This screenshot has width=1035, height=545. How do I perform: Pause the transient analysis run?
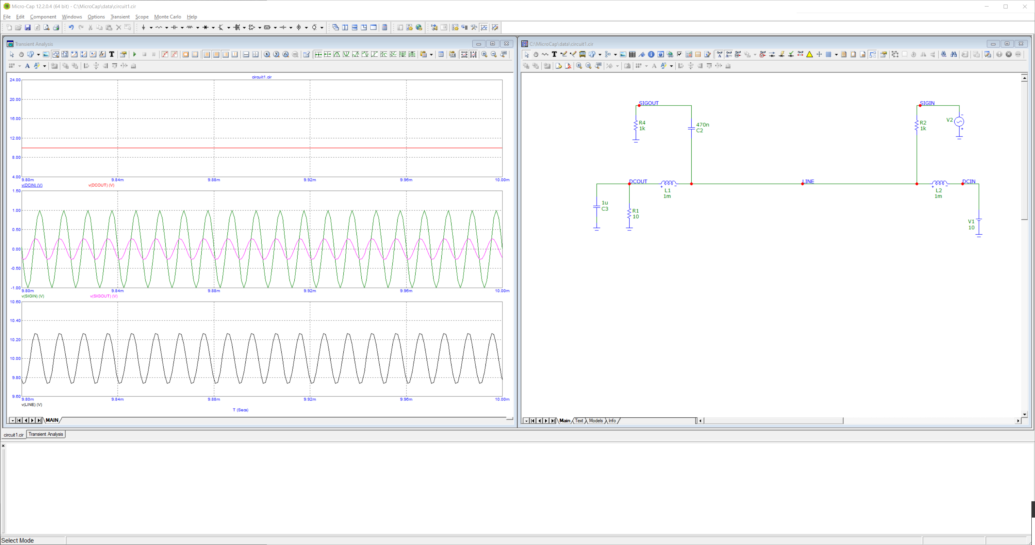pyautogui.click(x=154, y=54)
